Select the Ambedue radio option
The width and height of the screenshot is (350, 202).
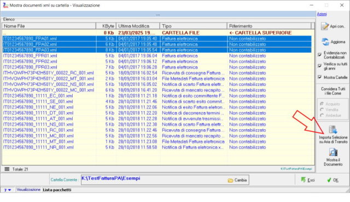coord(322,116)
